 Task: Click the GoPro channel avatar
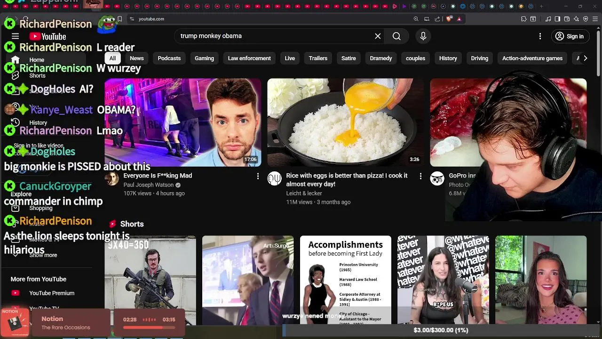pos(437,179)
